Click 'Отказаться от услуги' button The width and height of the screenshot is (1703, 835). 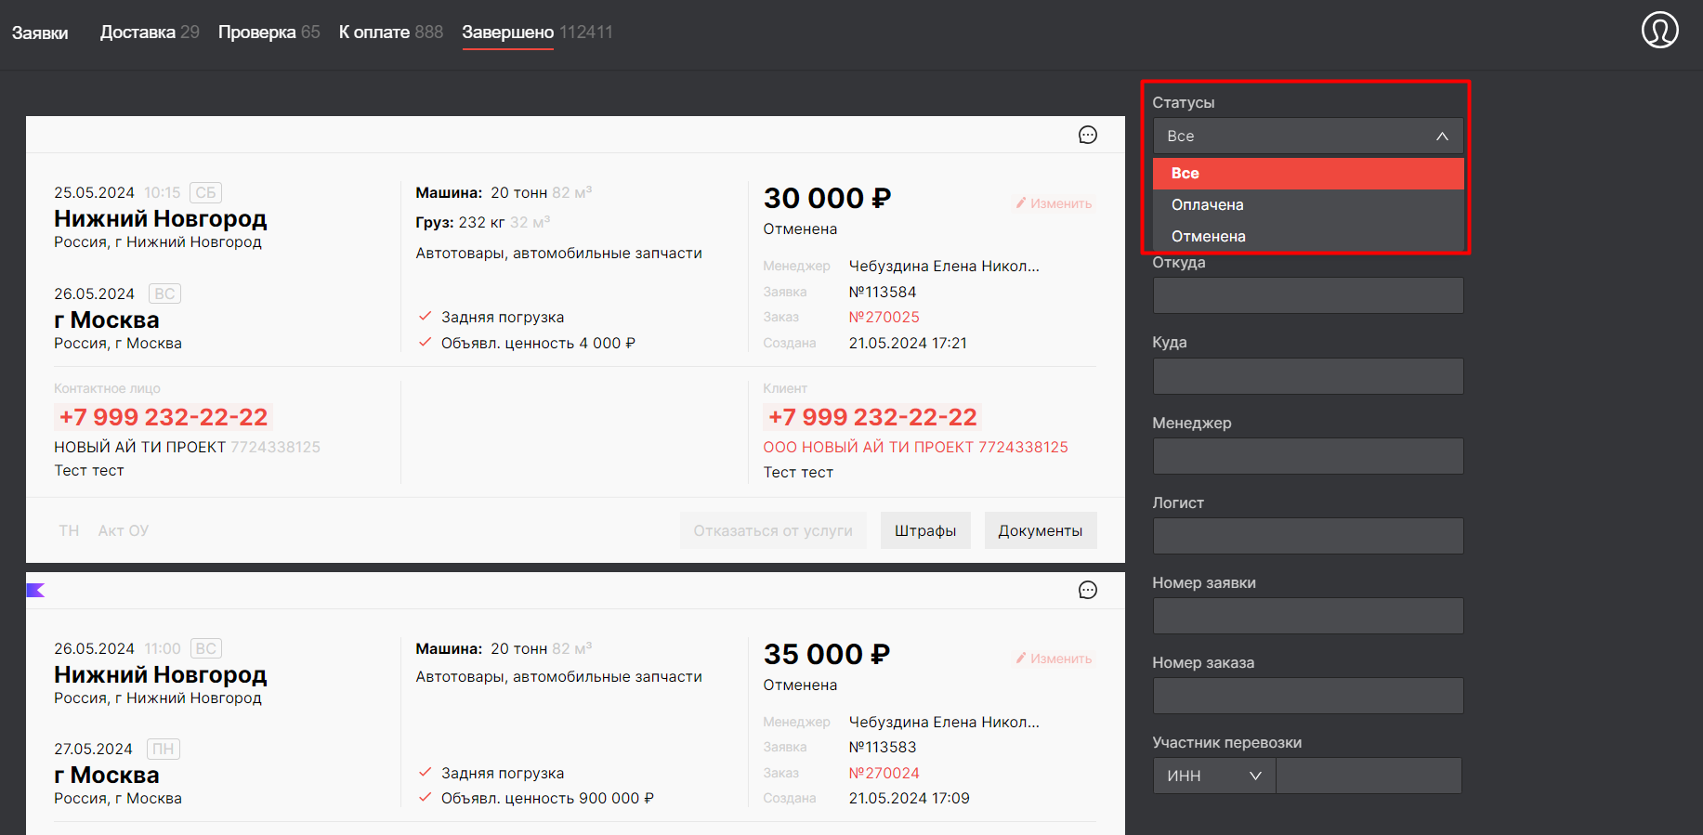coord(773,530)
